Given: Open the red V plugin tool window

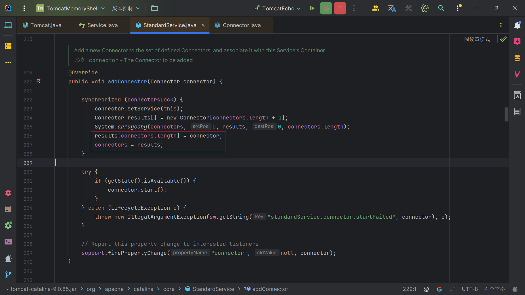Looking at the screenshot, I should point(517,74).
